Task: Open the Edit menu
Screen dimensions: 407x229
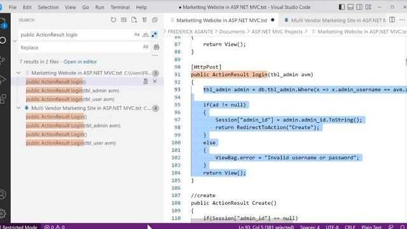Action: (27, 7)
